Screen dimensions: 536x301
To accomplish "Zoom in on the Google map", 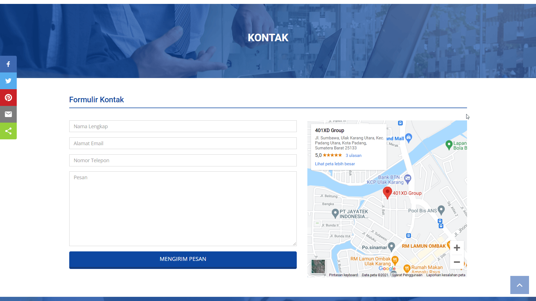I will click(457, 248).
